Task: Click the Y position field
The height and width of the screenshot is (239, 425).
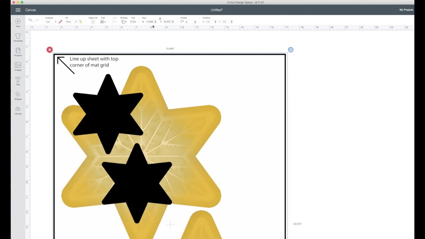Action: [x=226, y=22]
